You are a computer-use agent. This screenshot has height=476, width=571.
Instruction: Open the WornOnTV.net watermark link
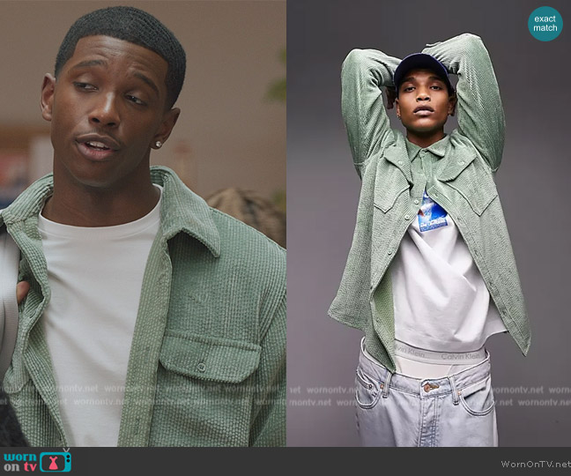(536, 464)
